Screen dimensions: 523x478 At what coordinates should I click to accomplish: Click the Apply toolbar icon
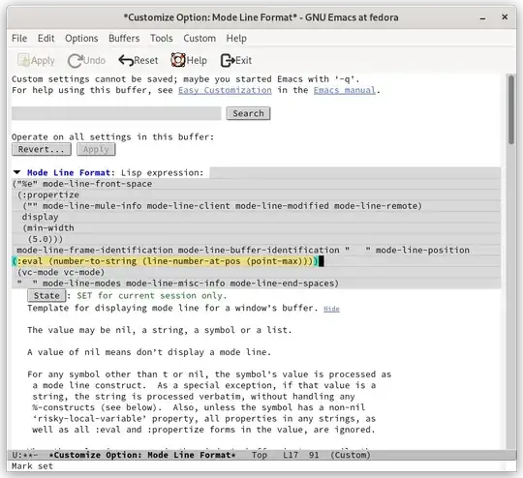36,60
